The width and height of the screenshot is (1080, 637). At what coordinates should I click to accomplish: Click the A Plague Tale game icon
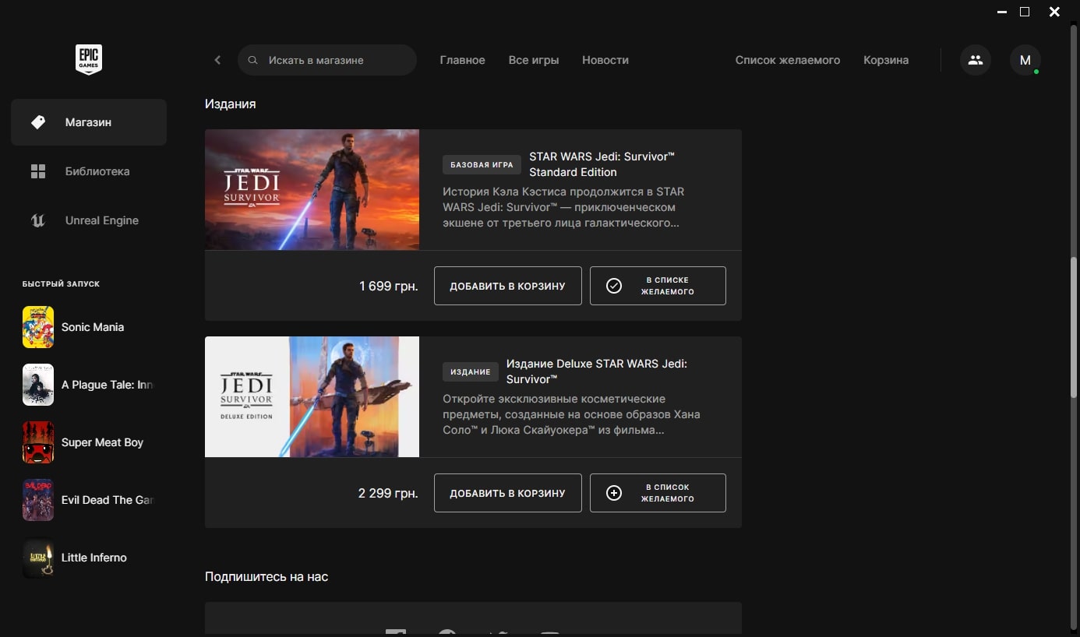point(38,385)
